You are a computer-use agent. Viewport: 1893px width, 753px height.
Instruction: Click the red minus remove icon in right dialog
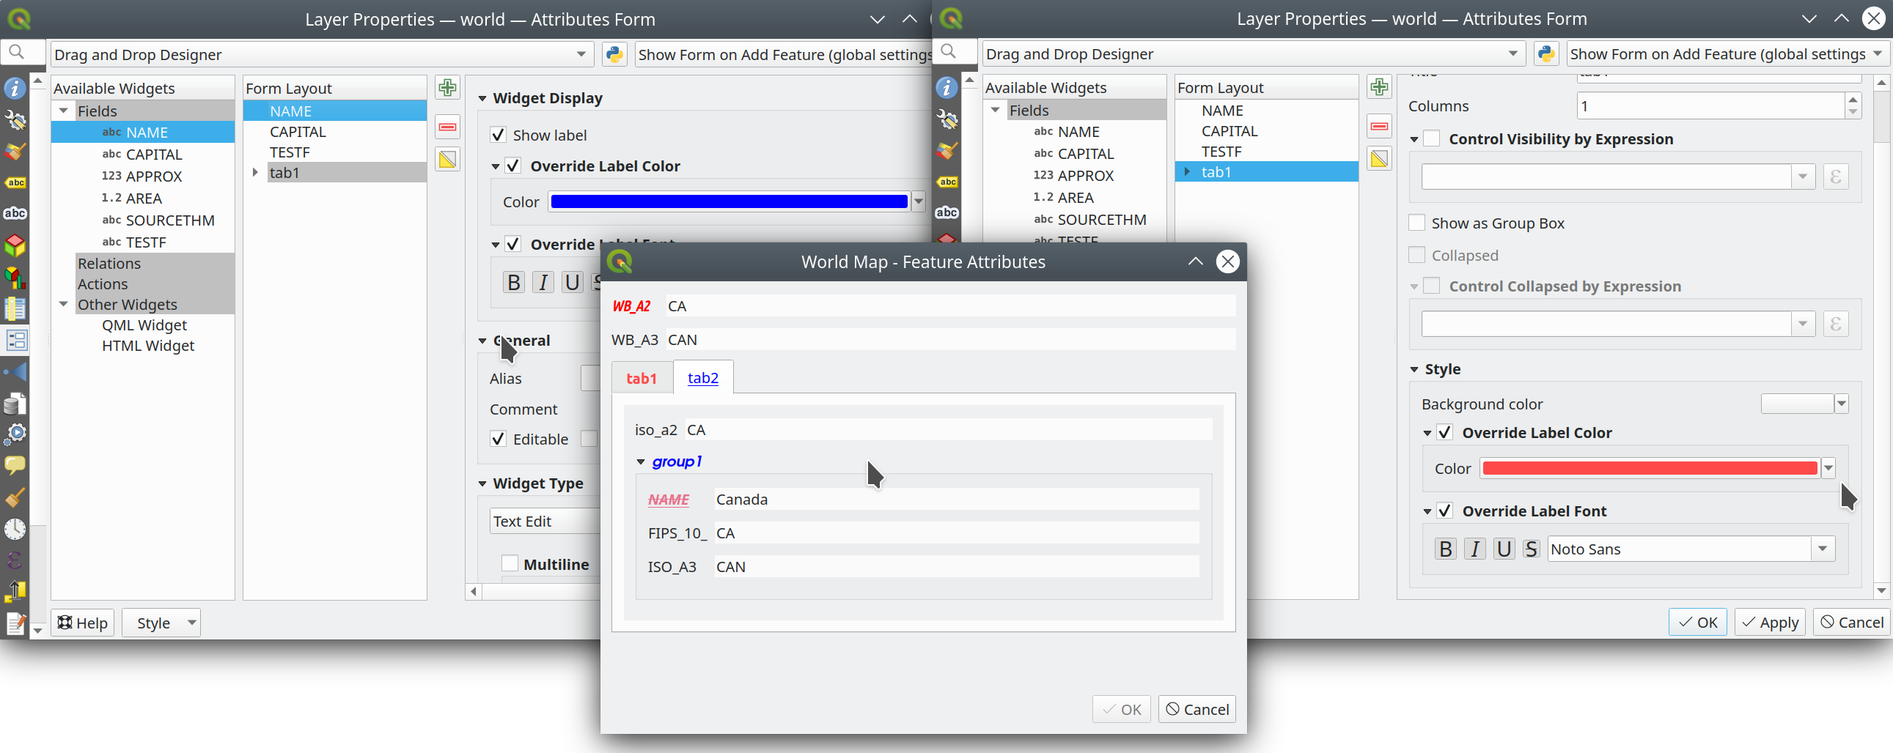1379,126
